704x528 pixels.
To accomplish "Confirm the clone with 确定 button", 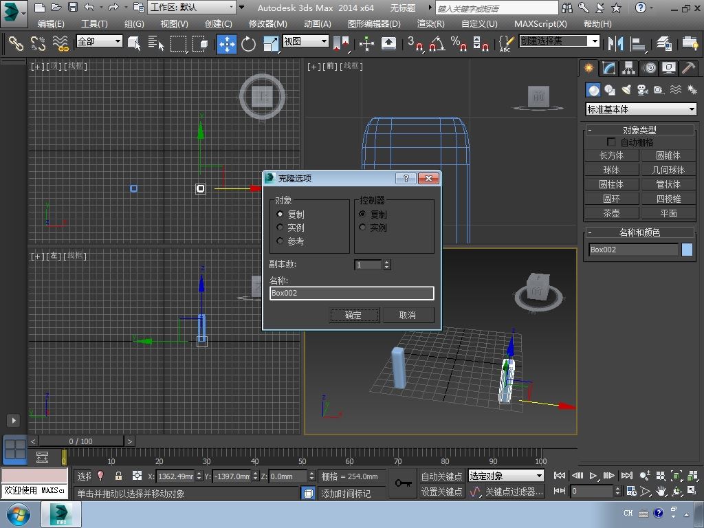I will 354,315.
